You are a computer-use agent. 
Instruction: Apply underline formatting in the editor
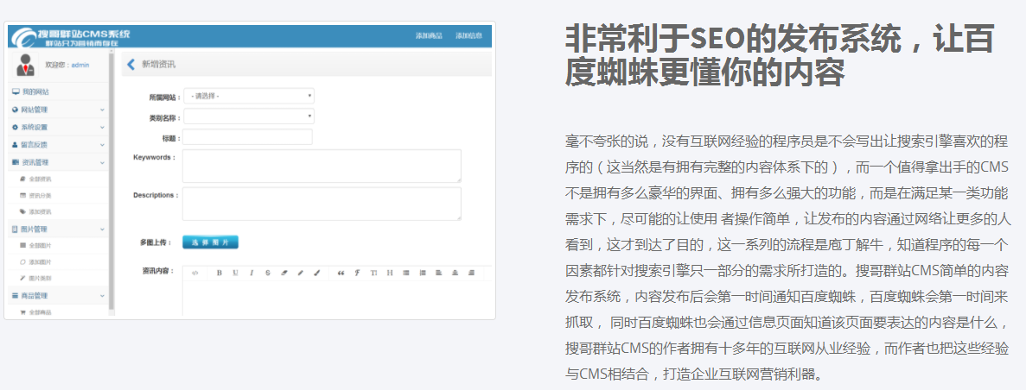[x=235, y=273]
